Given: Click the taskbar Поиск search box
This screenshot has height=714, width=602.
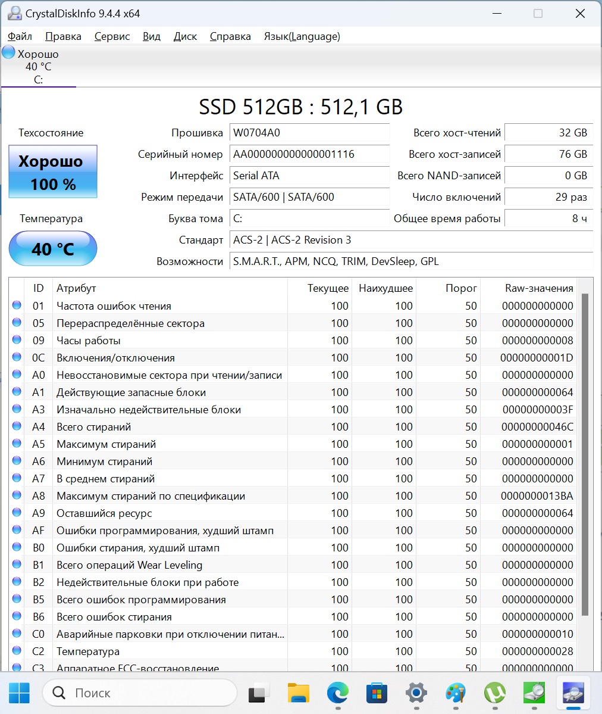Looking at the screenshot, I should [x=139, y=693].
